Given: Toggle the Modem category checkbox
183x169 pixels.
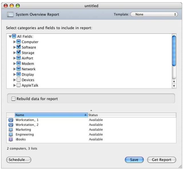Looking at the screenshot, I should point(19,63).
